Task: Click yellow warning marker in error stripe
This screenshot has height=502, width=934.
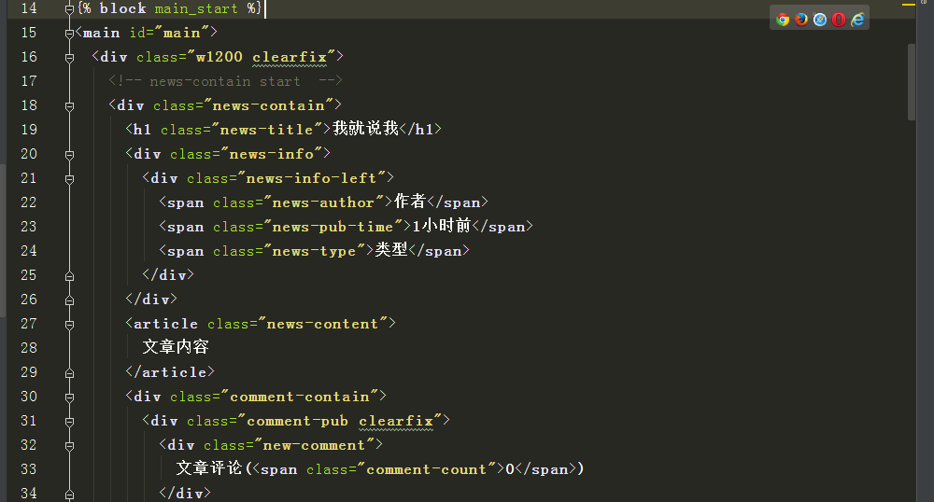Action: coord(909,5)
